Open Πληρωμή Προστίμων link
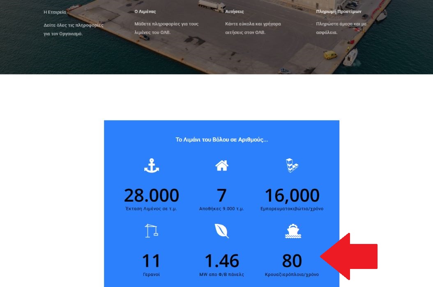 (x=339, y=11)
